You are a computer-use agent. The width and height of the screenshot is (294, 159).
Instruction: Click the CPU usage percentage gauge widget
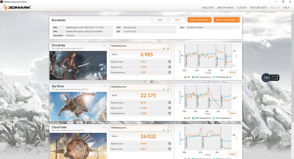point(266,78)
